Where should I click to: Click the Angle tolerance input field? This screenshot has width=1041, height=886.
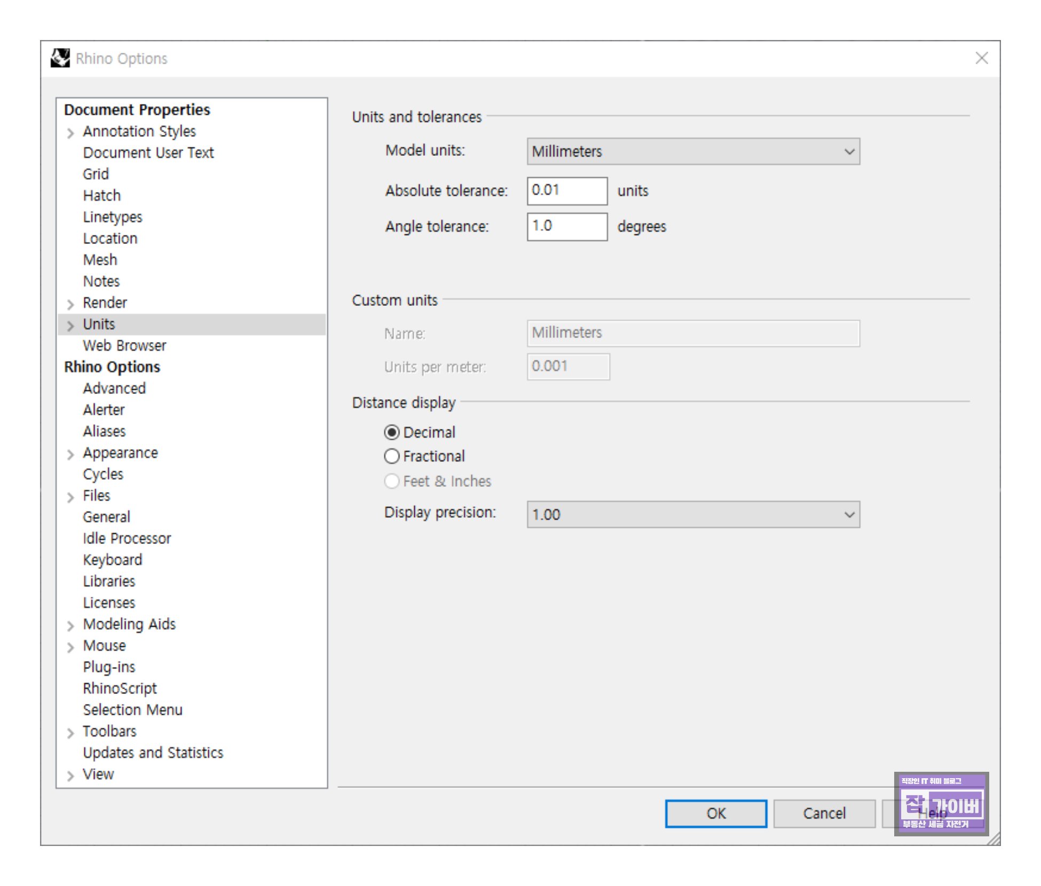coord(566,226)
